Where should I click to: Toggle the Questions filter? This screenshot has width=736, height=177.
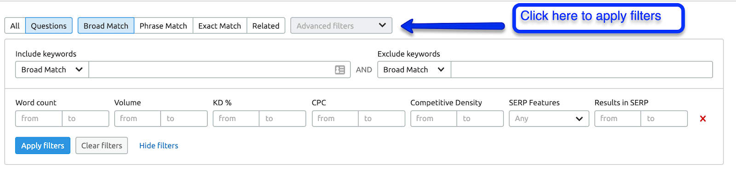pos(49,26)
